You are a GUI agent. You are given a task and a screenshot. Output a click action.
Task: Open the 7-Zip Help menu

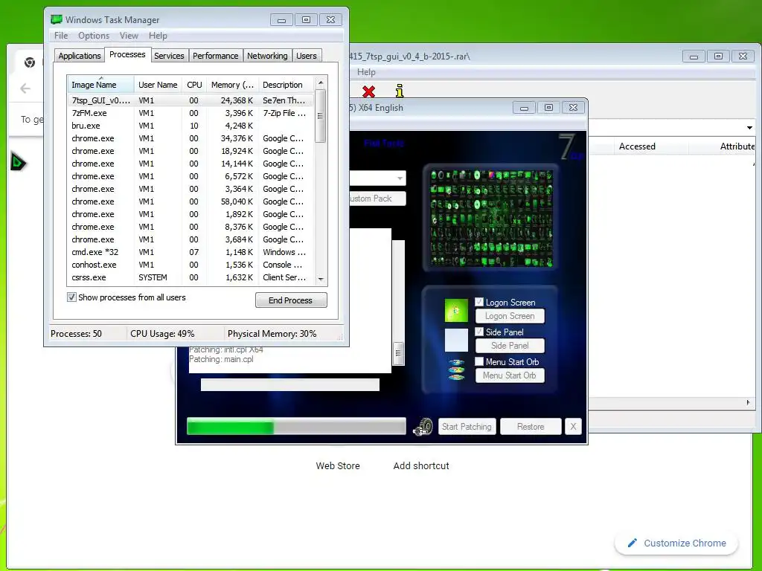[x=366, y=72]
